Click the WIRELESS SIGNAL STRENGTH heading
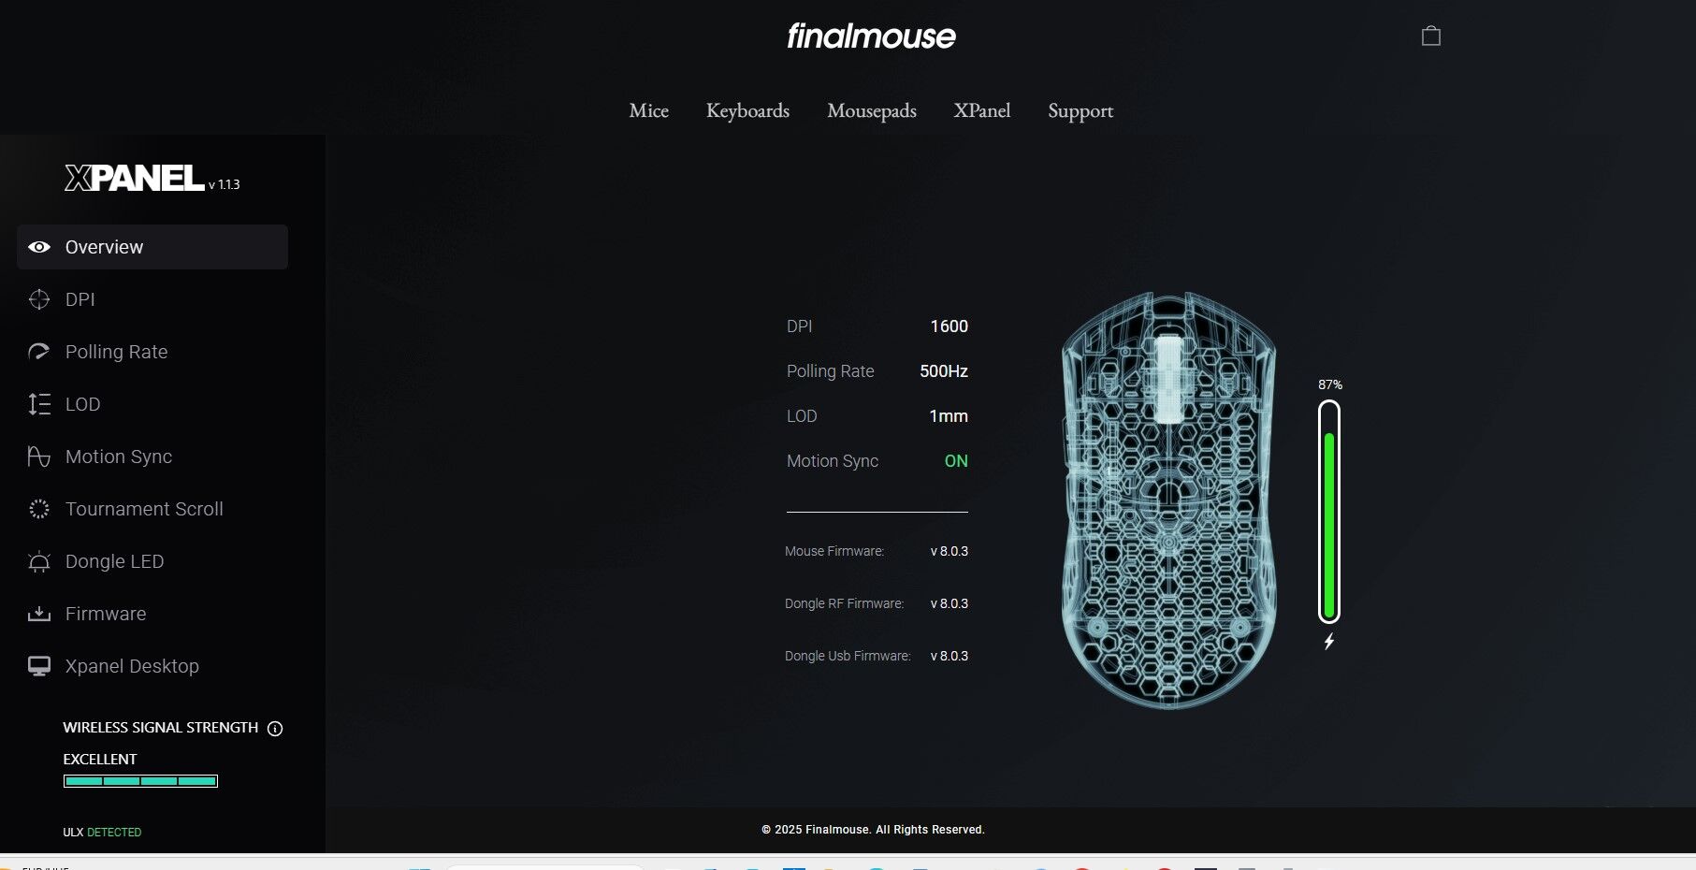The image size is (1696, 870). (x=161, y=728)
